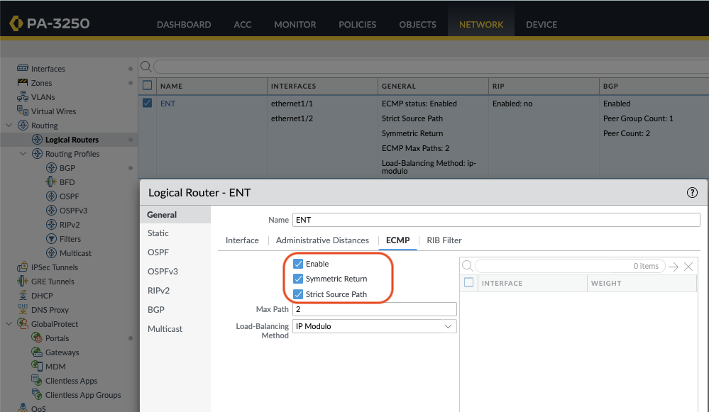The height and width of the screenshot is (412, 709).
Task: Open the ENT logical router link
Action: 167,104
